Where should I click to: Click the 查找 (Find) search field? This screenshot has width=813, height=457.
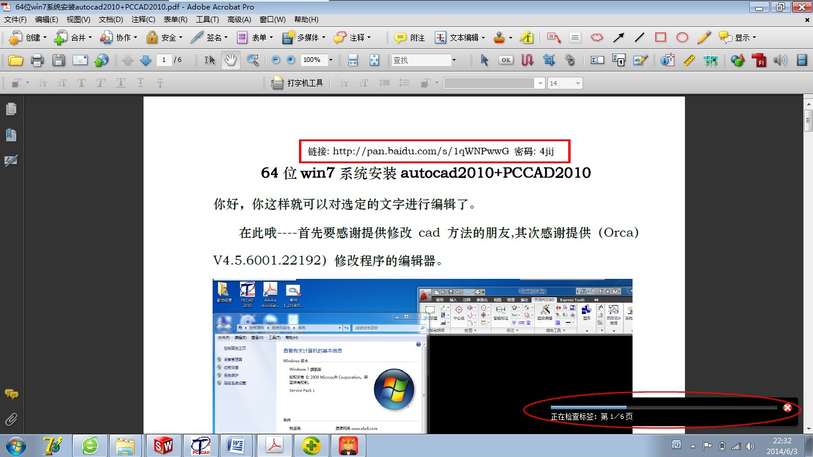tap(421, 60)
